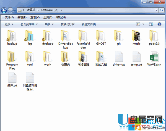Select the GHOST folder icon
The width and height of the screenshot is (166, 131).
(x=101, y=36)
